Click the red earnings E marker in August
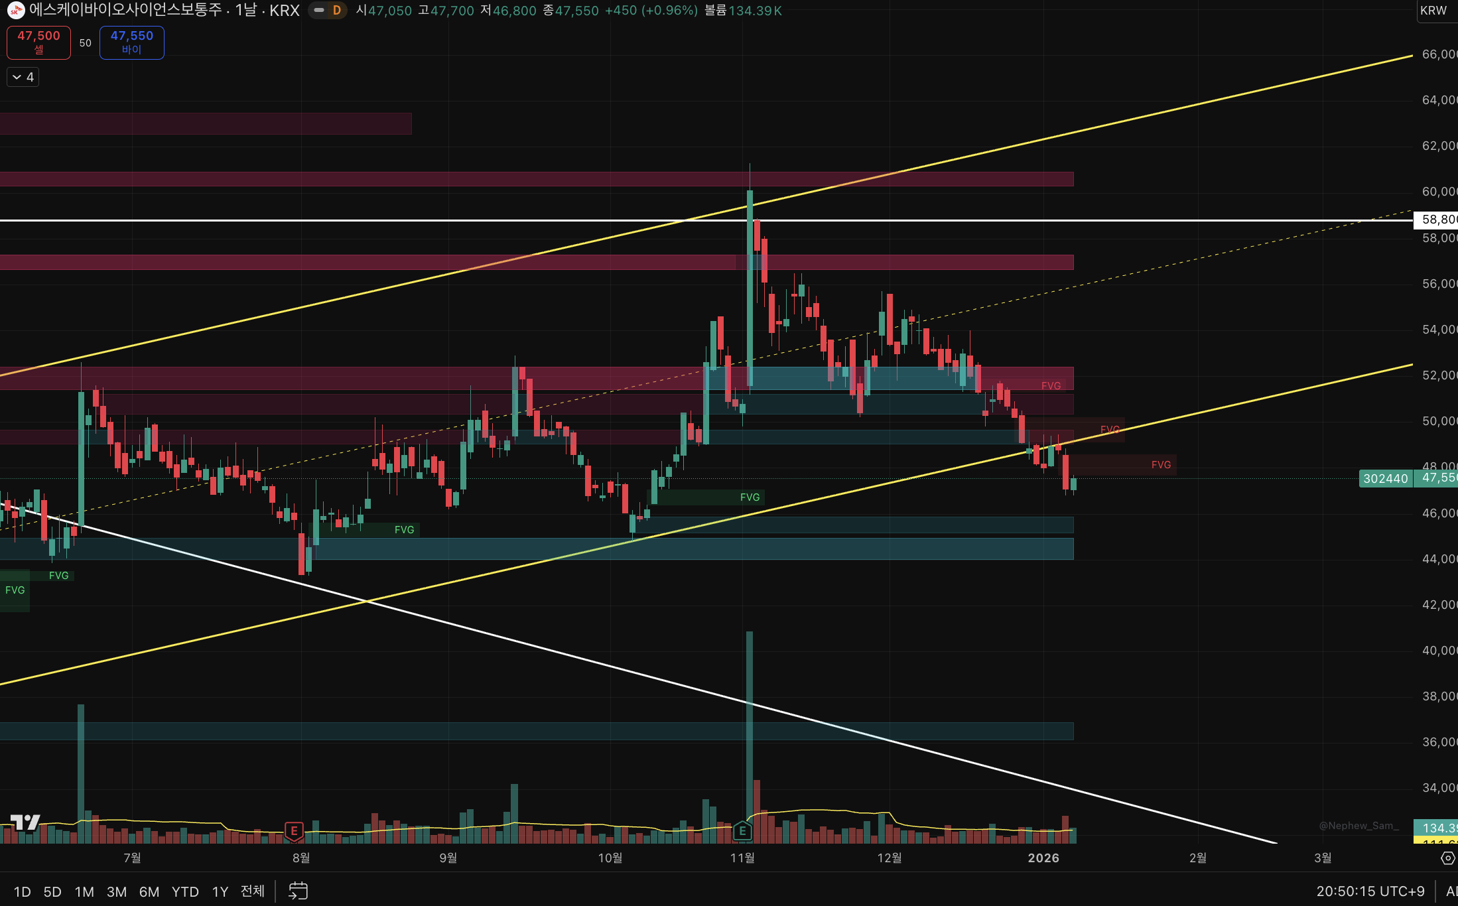 (x=294, y=830)
